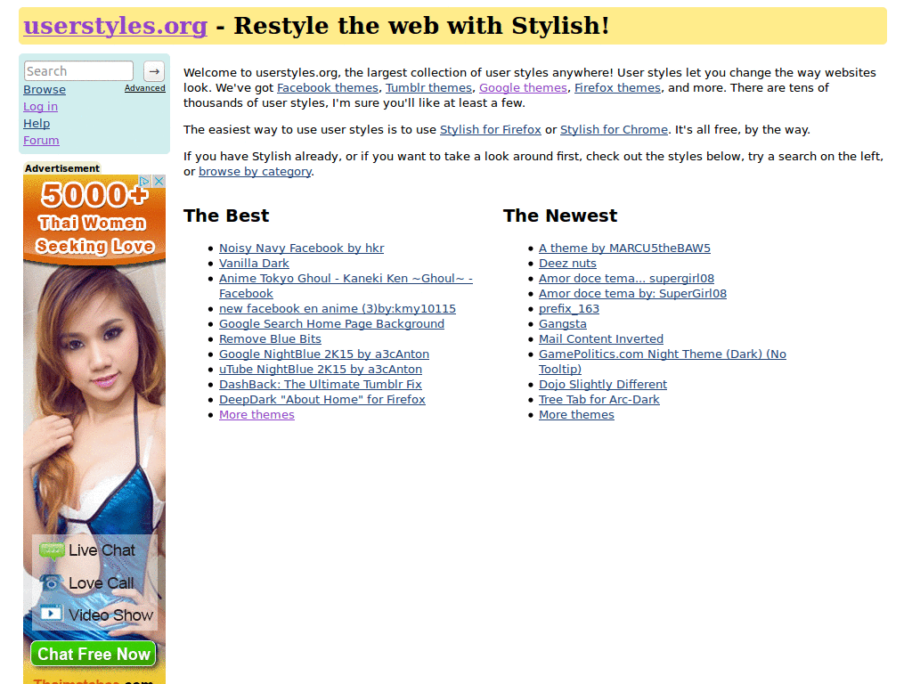Click the Love Call telephone icon
Image resolution: width=912 pixels, height=684 pixels.
coord(52,582)
